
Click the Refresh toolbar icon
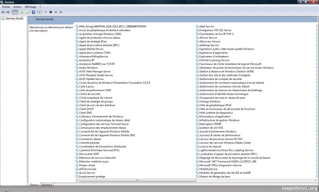[x=21, y=12]
